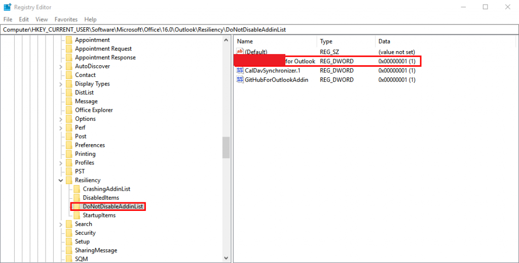
Task: Select the Search key label
Action: tap(84, 224)
